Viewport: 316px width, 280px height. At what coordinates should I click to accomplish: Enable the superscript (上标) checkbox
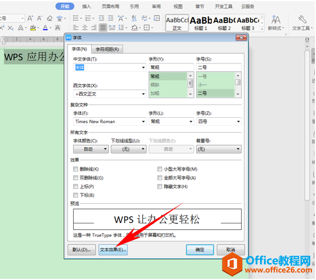coord(76,186)
